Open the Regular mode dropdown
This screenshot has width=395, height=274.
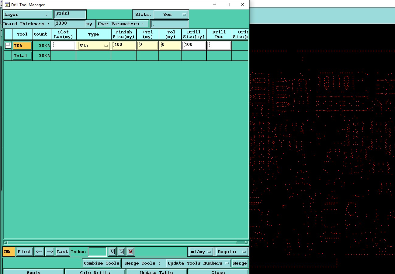point(231,252)
